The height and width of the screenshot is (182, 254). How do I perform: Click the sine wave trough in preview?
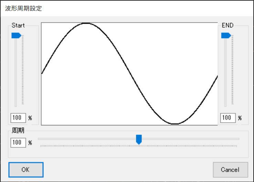click(x=175, y=124)
